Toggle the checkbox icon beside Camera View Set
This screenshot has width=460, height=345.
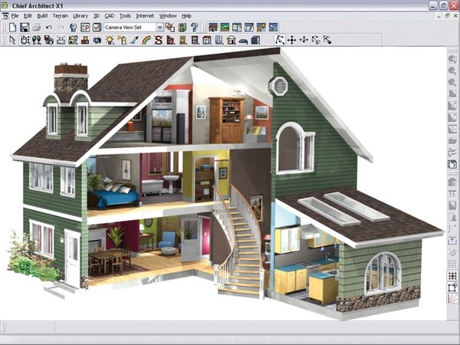(97, 28)
